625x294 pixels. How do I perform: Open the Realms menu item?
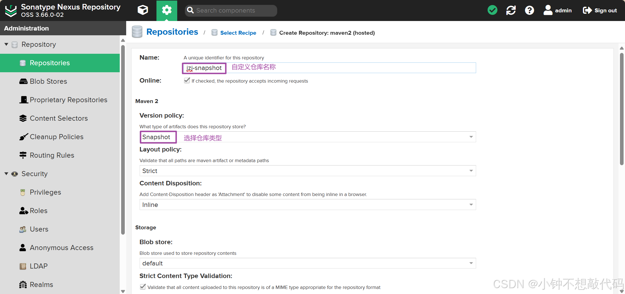[60, 285]
